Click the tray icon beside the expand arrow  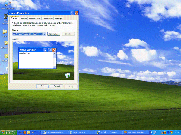coord(155,132)
